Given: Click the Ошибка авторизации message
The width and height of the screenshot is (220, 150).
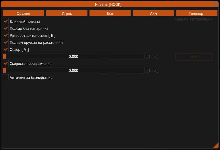Looking at the screenshot, I should tap(194, 19).
